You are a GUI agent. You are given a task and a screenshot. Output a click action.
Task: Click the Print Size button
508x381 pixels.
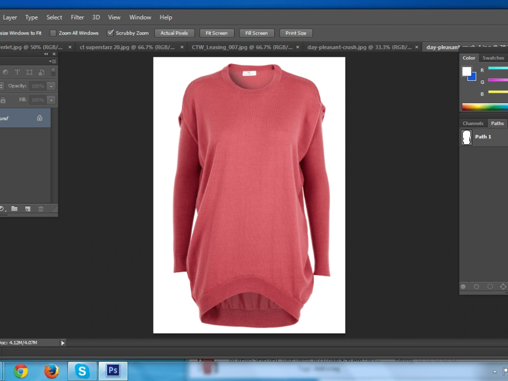click(296, 33)
